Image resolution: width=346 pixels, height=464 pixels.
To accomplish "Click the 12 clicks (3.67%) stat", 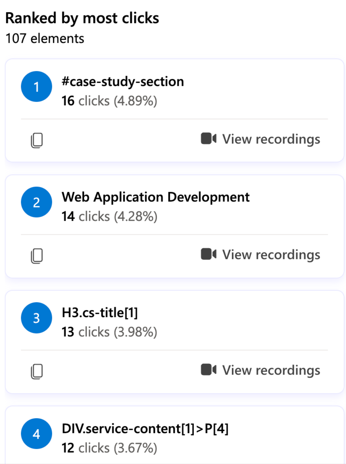I will coord(109,448).
